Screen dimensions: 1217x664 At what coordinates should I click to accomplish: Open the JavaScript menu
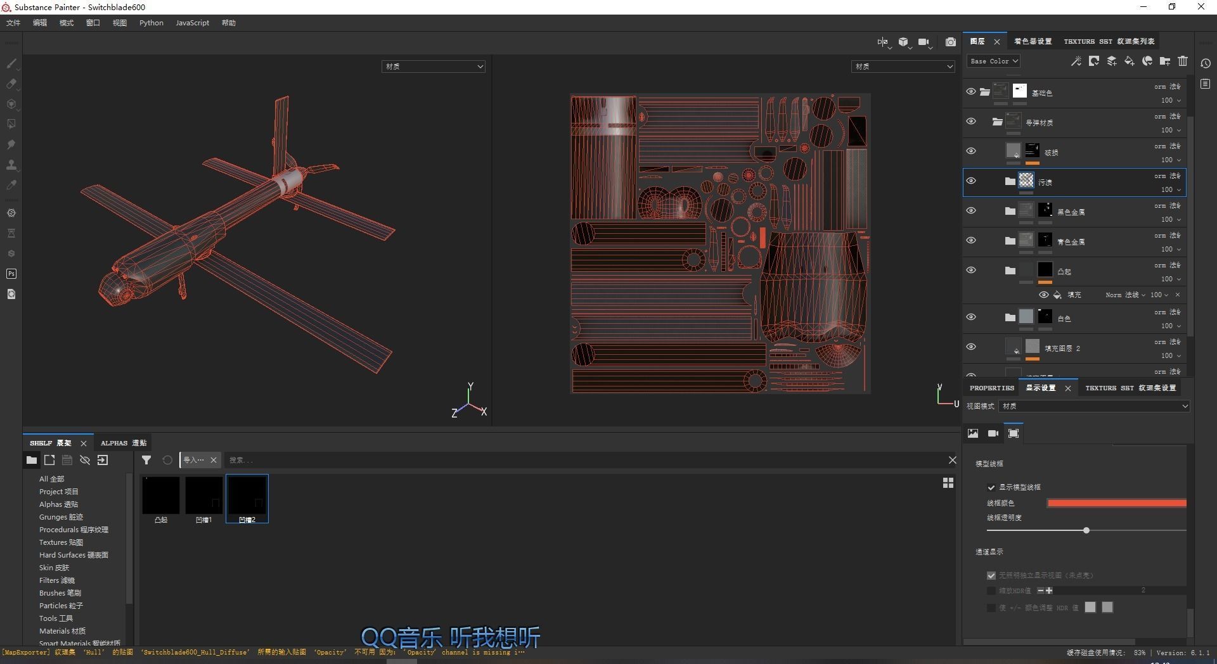(x=192, y=23)
